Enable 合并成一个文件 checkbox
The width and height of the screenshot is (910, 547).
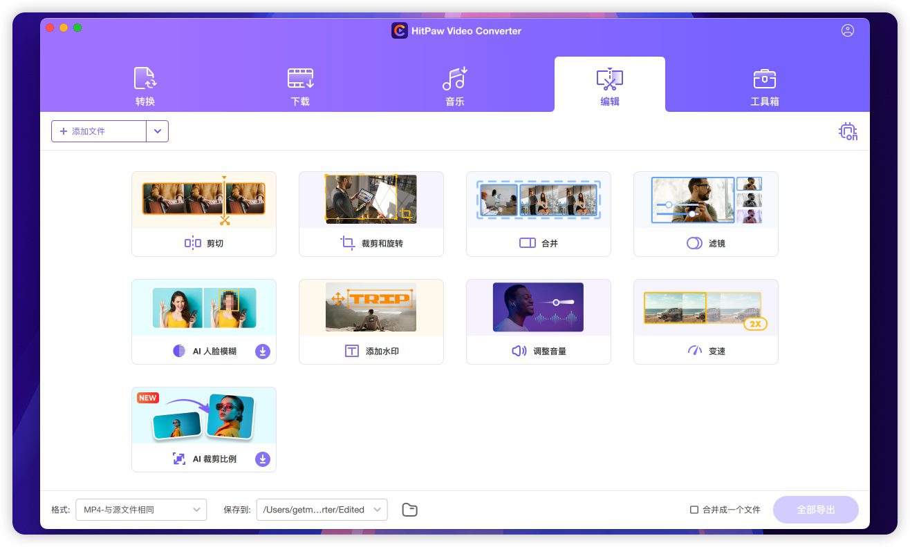click(x=694, y=510)
